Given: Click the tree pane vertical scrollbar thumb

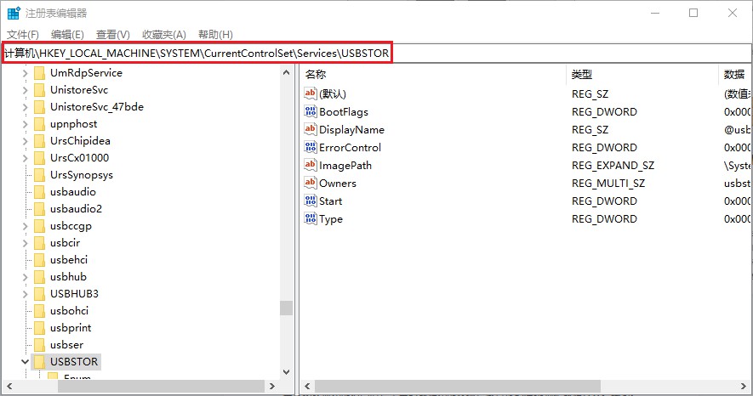Looking at the screenshot, I should (x=286, y=308).
